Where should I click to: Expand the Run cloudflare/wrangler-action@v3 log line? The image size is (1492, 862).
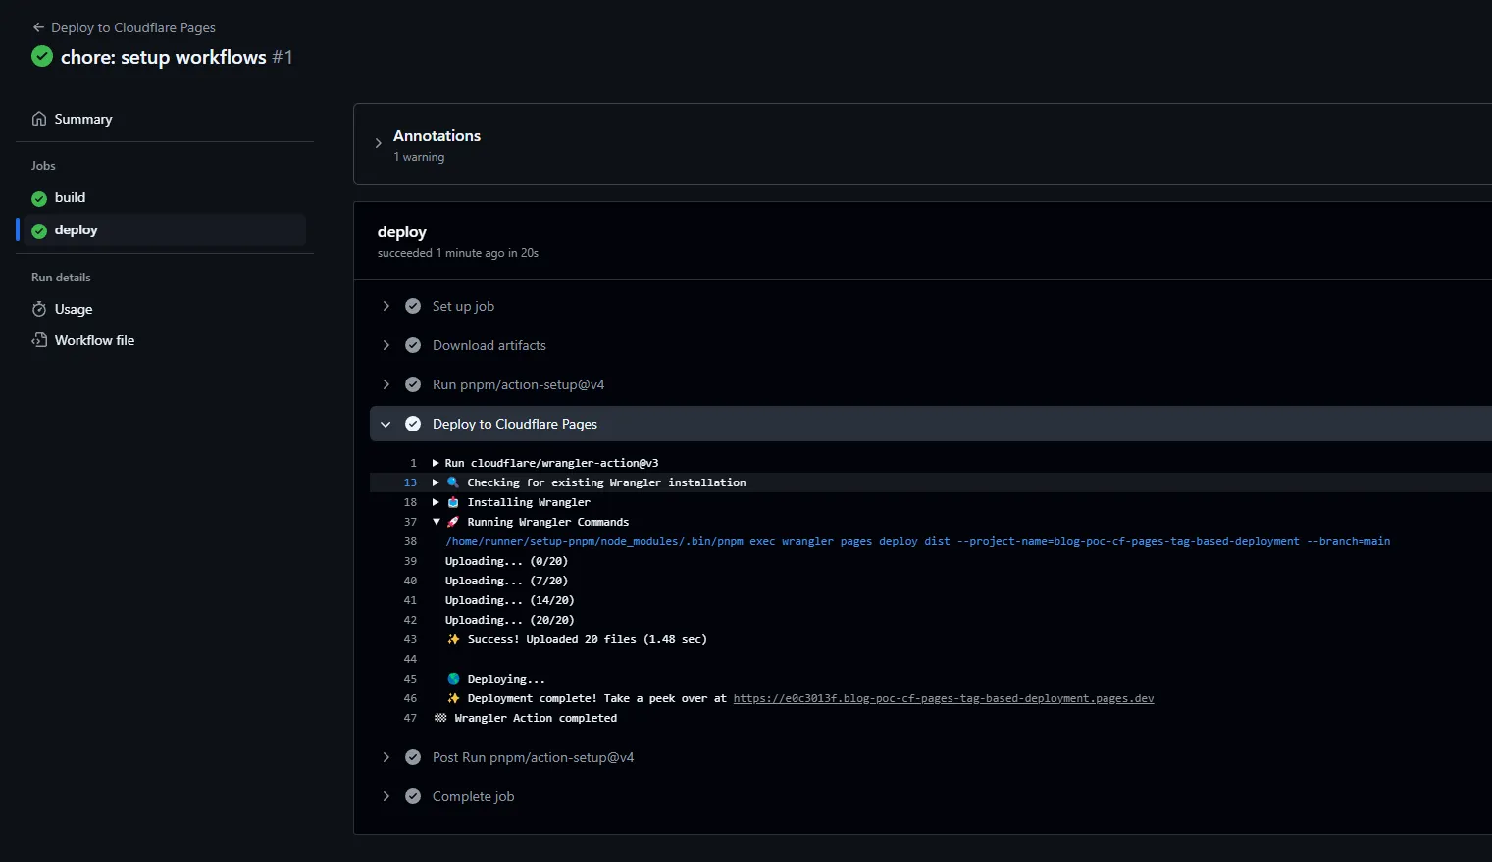436,462
